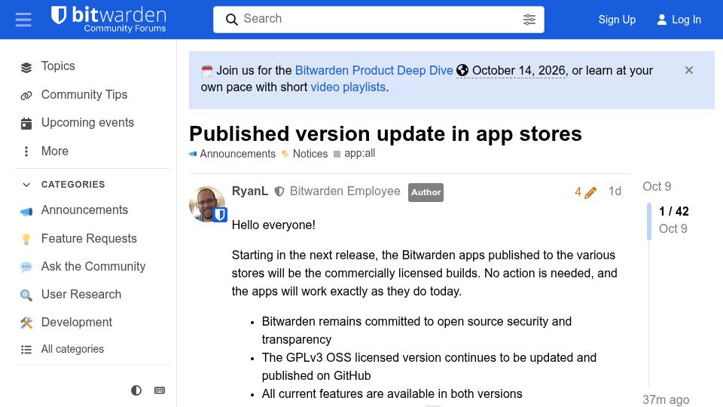The height and width of the screenshot is (407, 723).
Task: Click the topic title 'Published version update in app stores'
Action: (386, 134)
